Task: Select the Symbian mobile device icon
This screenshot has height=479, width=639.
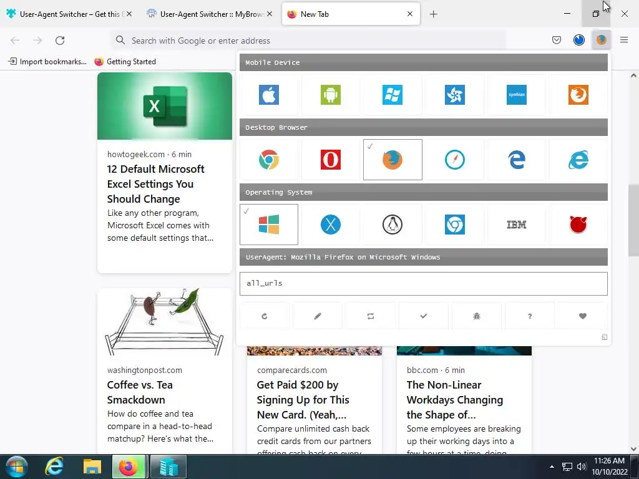Action: pos(516,95)
